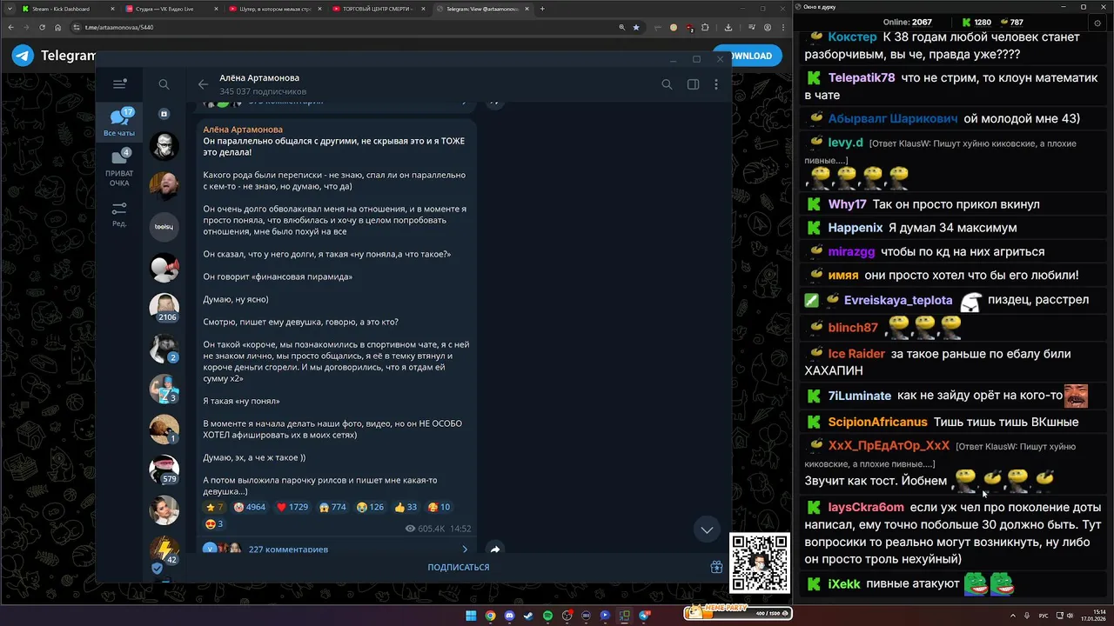Image resolution: width=1114 pixels, height=626 pixels.
Task: Open chat with 2106 unread messages
Action: 164,308
